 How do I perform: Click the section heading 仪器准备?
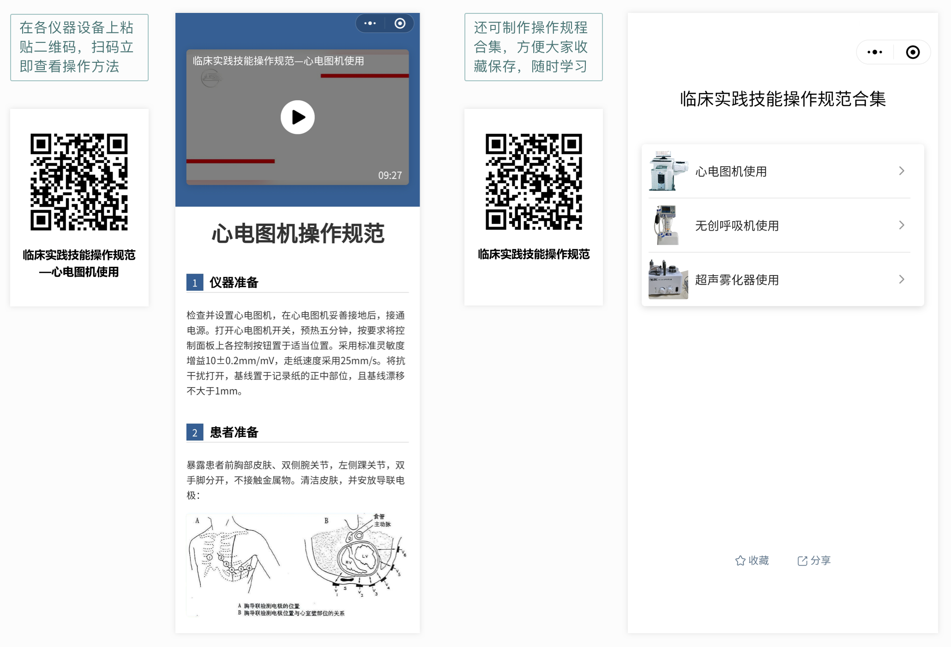pyautogui.click(x=234, y=282)
